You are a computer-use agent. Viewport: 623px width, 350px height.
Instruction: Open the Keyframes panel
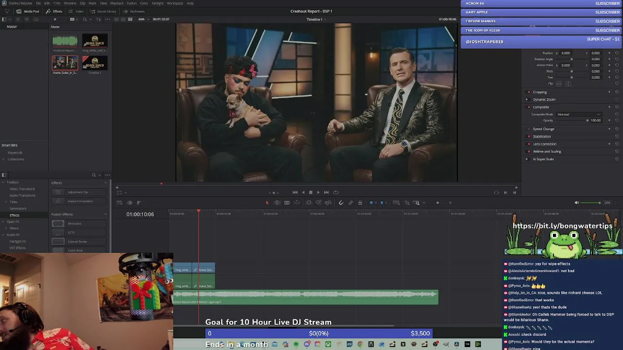(x=134, y=11)
